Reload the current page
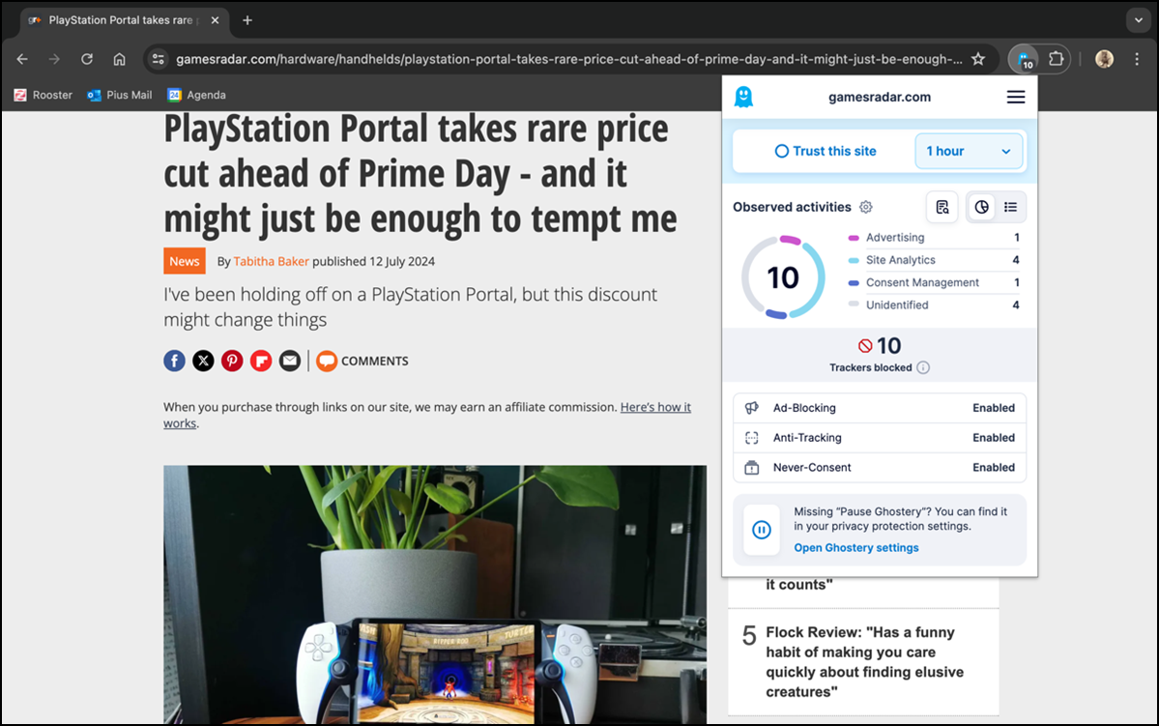 coord(86,59)
